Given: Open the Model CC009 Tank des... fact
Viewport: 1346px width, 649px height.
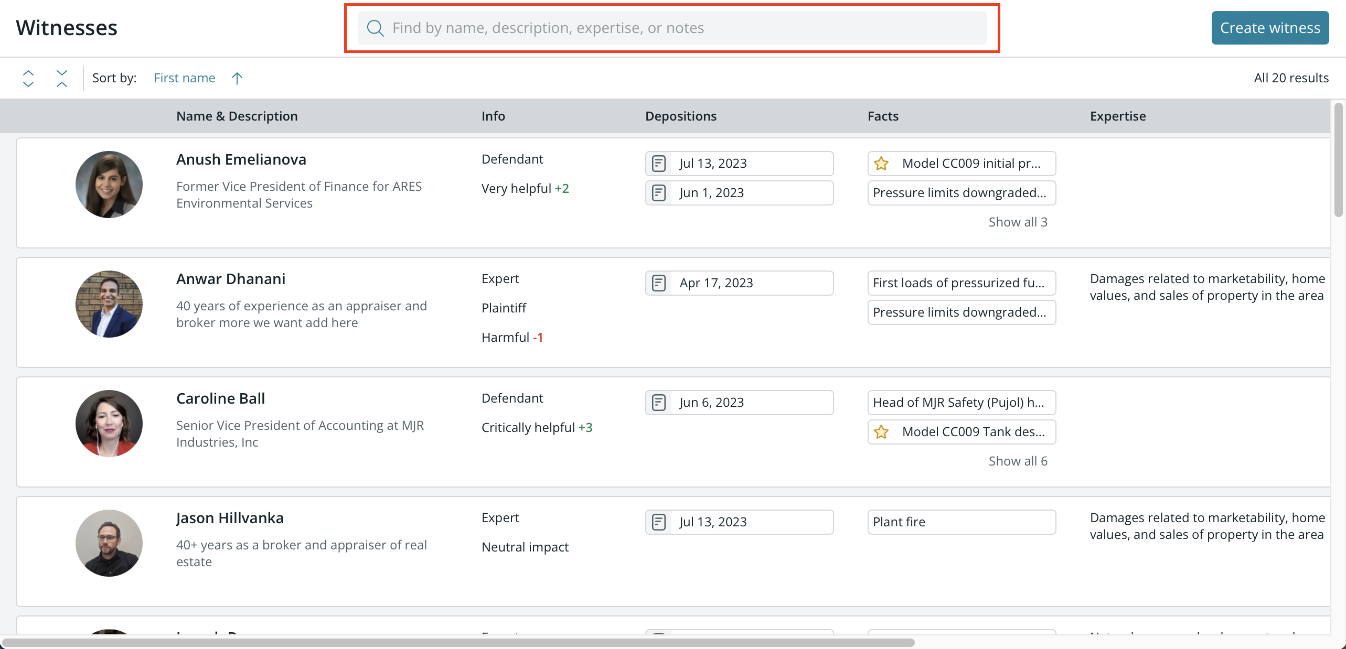Looking at the screenshot, I should pyautogui.click(x=962, y=432).
